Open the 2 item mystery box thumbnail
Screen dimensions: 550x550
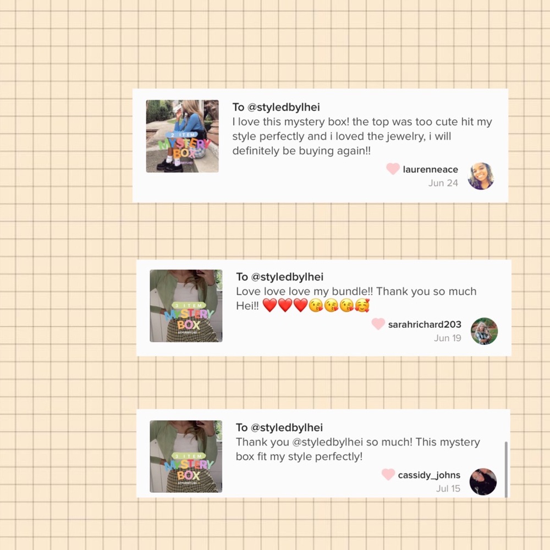pos(183,136)
